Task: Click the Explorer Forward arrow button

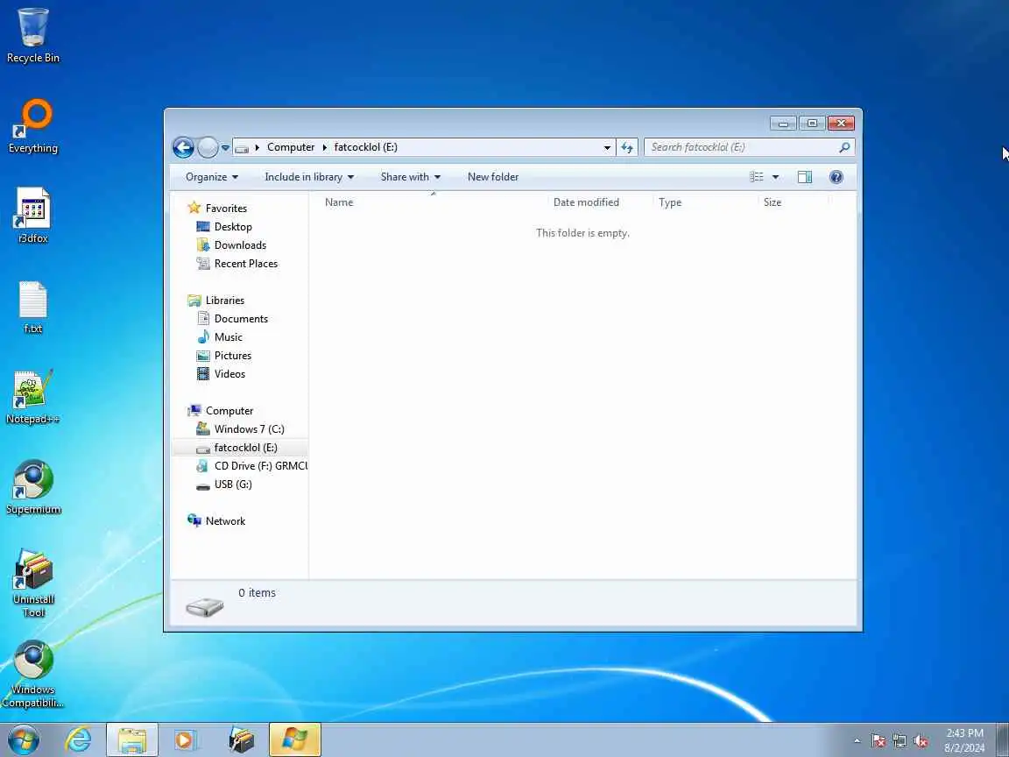Action: pos(208,147)
